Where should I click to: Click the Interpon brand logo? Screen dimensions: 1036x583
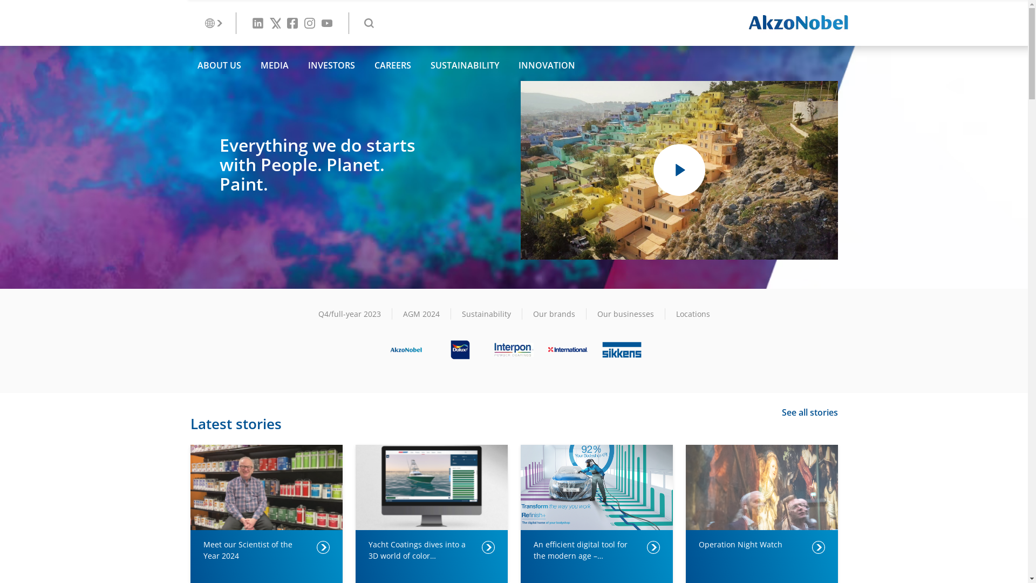point(514,350)
